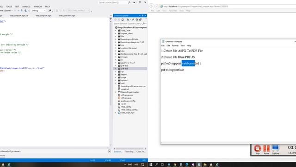Click the Pause recording button

(266, 149)
